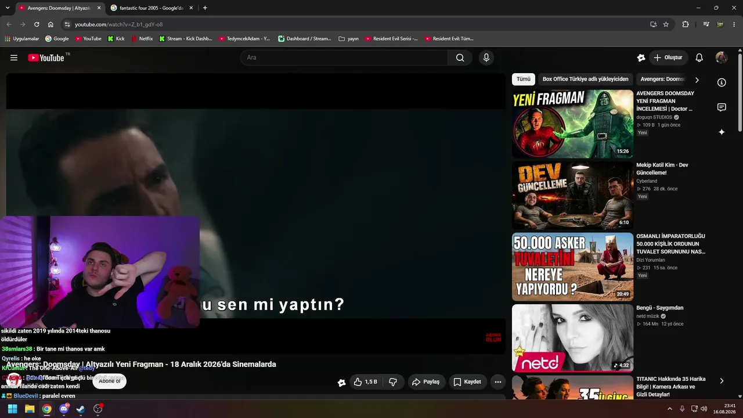Start voice search with the microphone
The width and height of the screenshot is (743, 418).
pyautogui.click(x=486, y=57)
